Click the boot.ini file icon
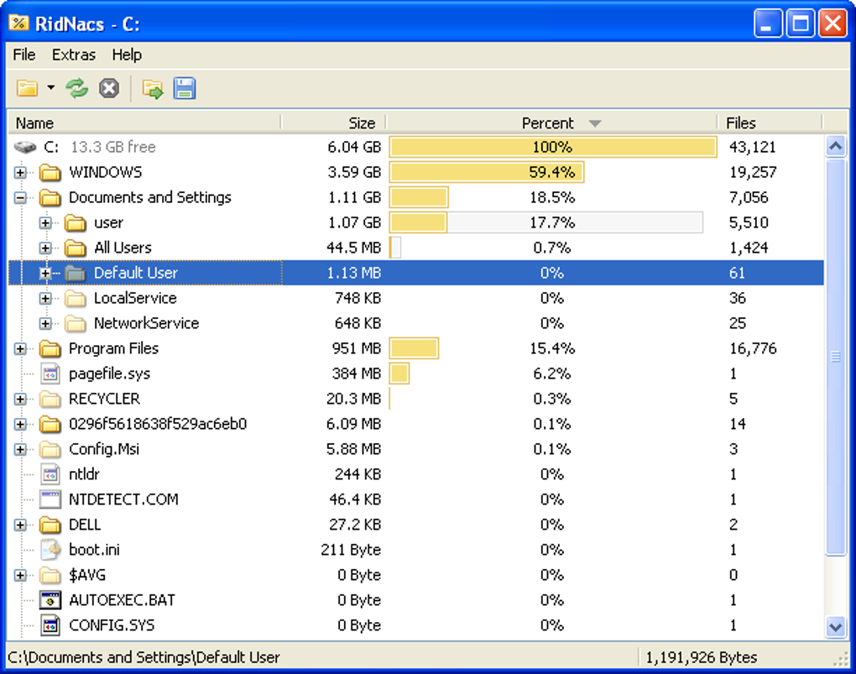The image size is (856, 674). coord(50,550)
